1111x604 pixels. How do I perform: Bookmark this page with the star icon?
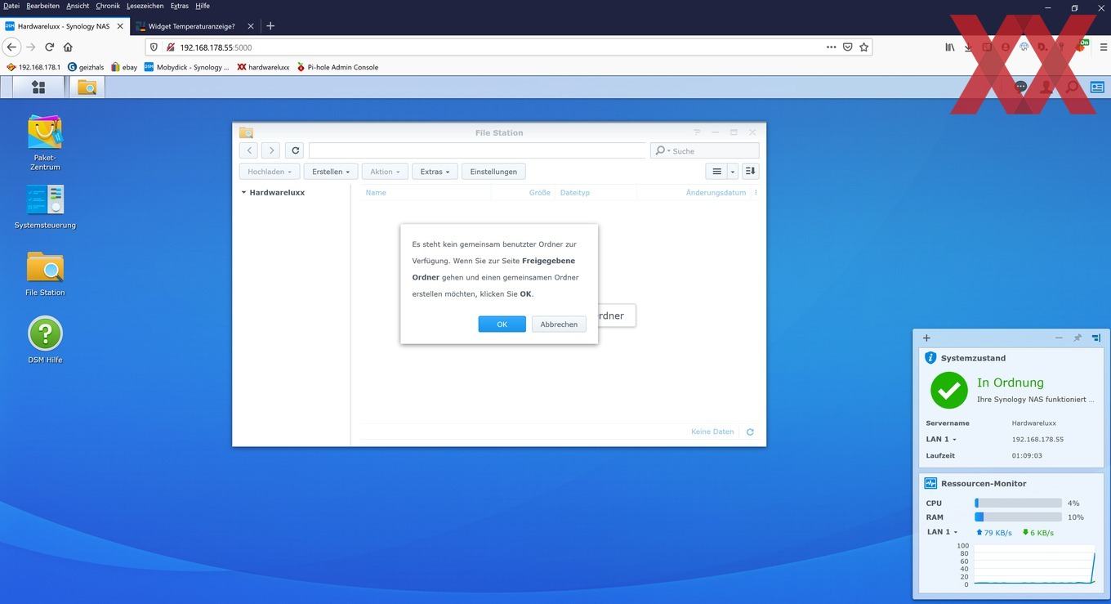point(863,47)
